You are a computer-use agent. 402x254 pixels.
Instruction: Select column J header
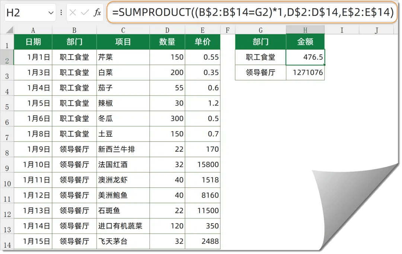point(376,30)
